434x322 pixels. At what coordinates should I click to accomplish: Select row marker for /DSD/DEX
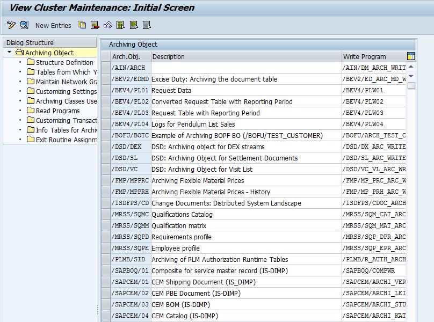pyautogui.click(x=106, y=147)
